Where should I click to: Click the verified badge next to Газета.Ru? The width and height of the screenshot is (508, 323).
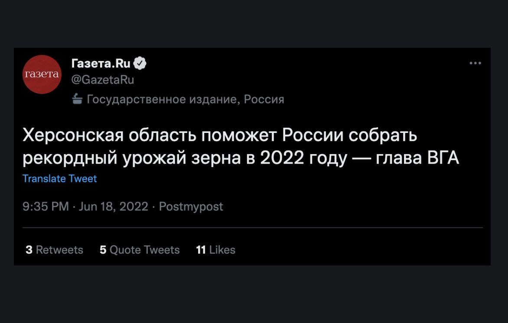pyautogui.click(x=140, y=64)
